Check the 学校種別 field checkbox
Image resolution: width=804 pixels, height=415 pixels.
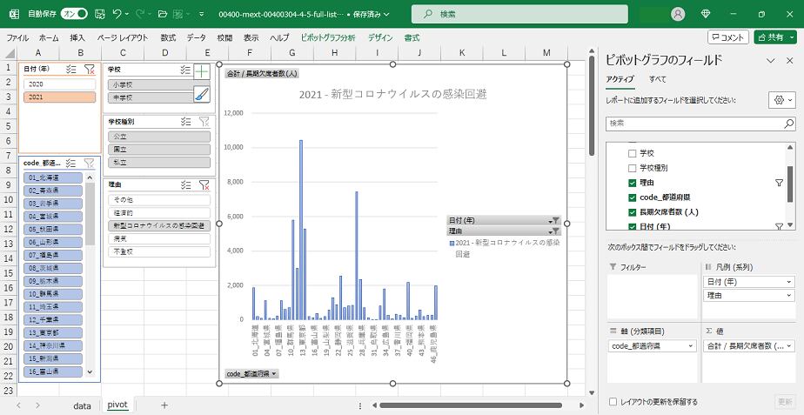pyautogui.click(x=633, y=168)
